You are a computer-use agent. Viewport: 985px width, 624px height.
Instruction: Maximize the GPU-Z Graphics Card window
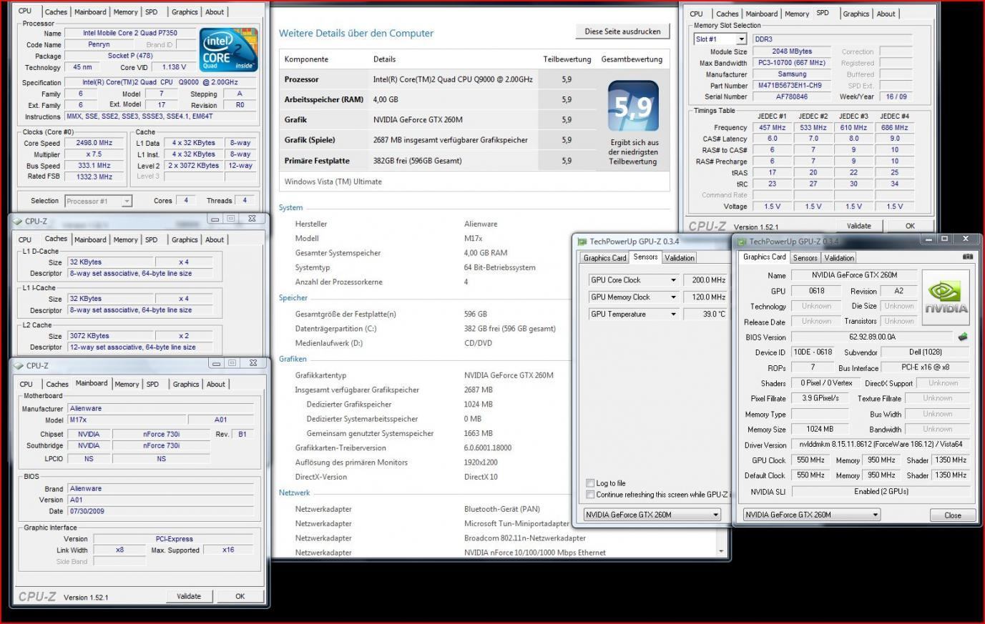click(944, 239)
